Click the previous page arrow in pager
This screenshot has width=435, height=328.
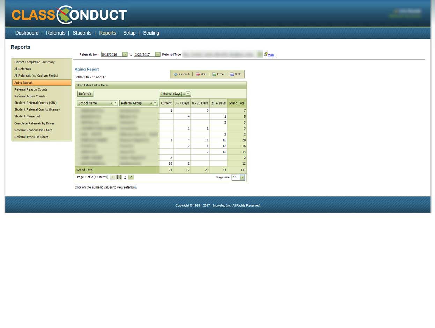click(112, 177)
